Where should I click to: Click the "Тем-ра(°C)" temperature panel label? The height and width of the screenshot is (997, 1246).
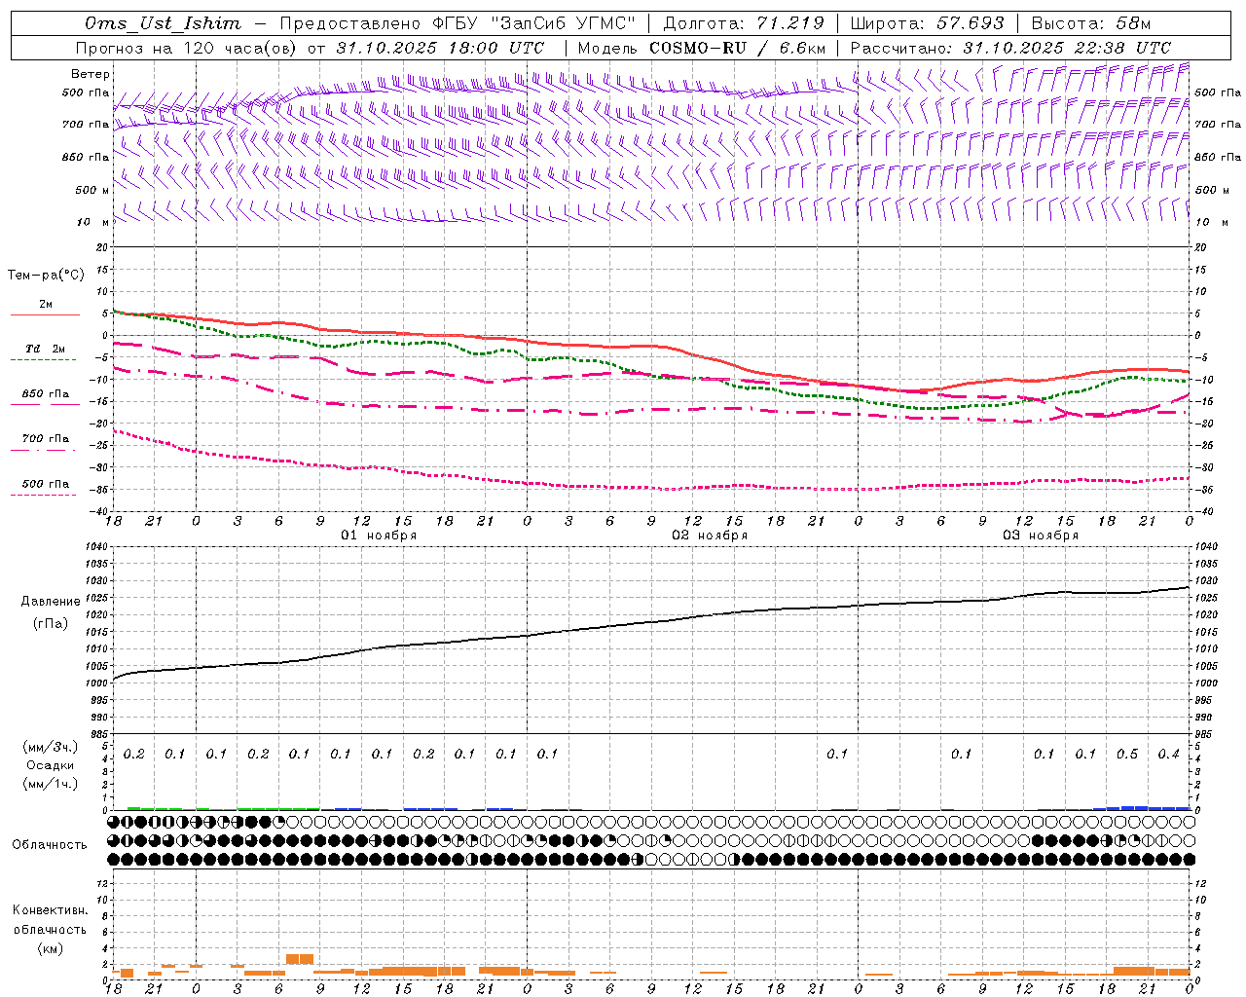point(46,276)
